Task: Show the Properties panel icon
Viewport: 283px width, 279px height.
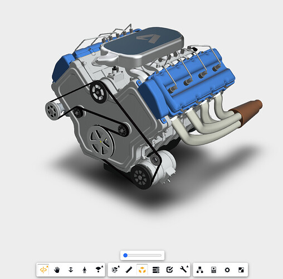Action: tap(214, 270)
